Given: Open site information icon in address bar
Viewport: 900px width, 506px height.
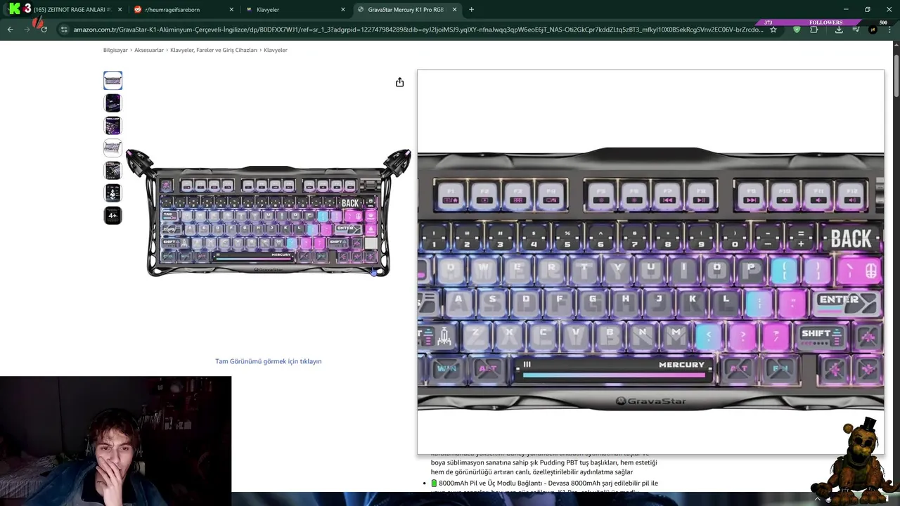Looking at the screenshot, I should (64, 30).
